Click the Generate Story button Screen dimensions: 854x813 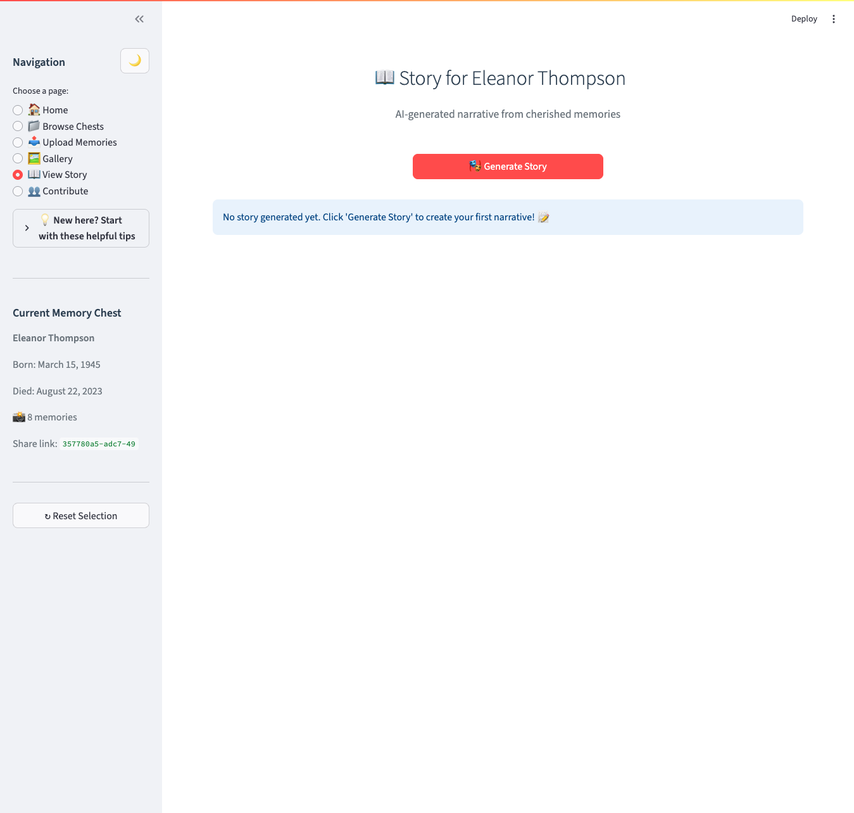coord(508,167)
